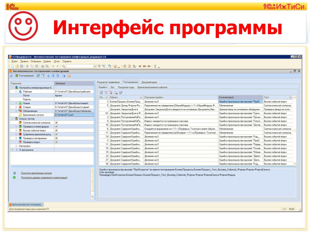Click the Очистить временный каталог trash icon

point(15,173)
